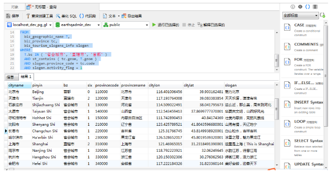Image resolution: width=329 pixels, height=174 pixels.
Task: Select the Hohhot Shi cell
Action: (47, 118)
